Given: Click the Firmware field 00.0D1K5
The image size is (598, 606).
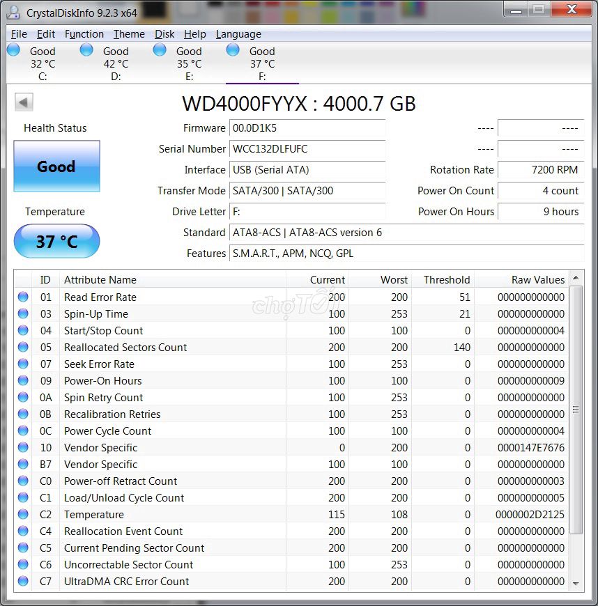Looking at the screenshot, I should point(307,128).
